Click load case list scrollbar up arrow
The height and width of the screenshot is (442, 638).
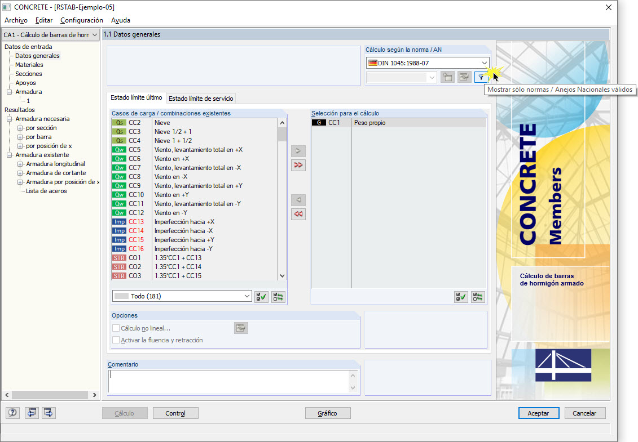point(283,123)
